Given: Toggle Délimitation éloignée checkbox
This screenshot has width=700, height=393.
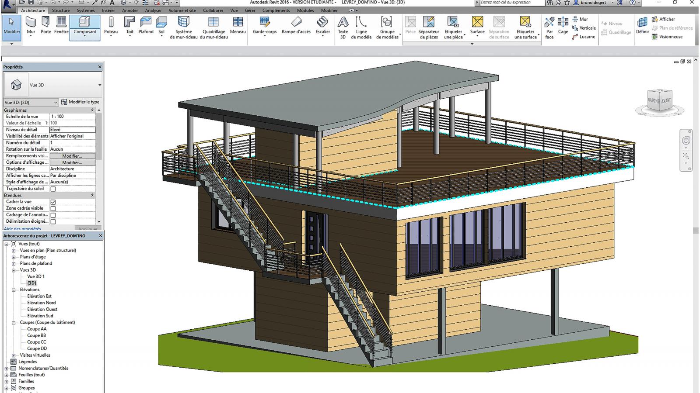Looking at the screenshot, I should point(53,222).
